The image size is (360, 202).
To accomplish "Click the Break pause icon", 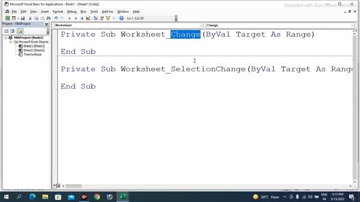I will [76, 18].
